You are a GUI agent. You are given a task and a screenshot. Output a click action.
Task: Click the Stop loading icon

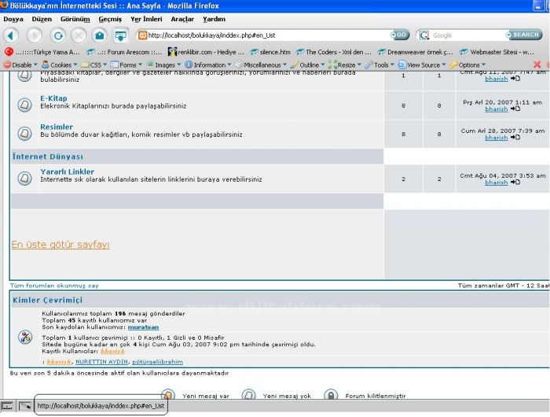(79, 35)
